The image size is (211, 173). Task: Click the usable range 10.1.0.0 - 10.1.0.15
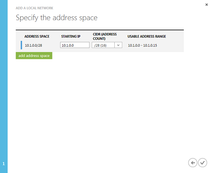142,45
